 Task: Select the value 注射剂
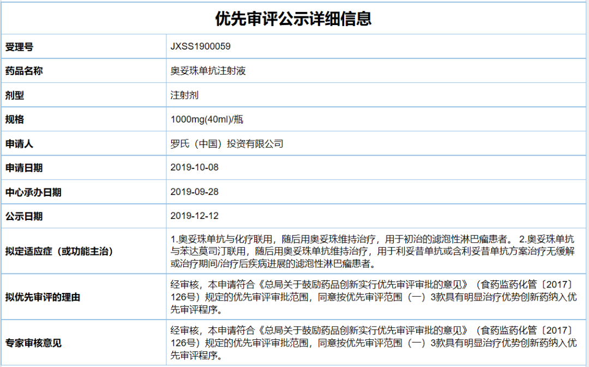184,95
